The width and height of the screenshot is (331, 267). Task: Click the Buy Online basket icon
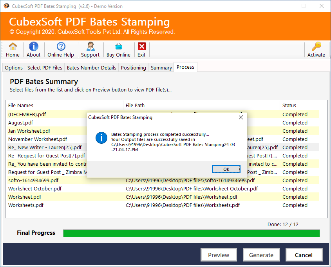(x=118, y=47)
